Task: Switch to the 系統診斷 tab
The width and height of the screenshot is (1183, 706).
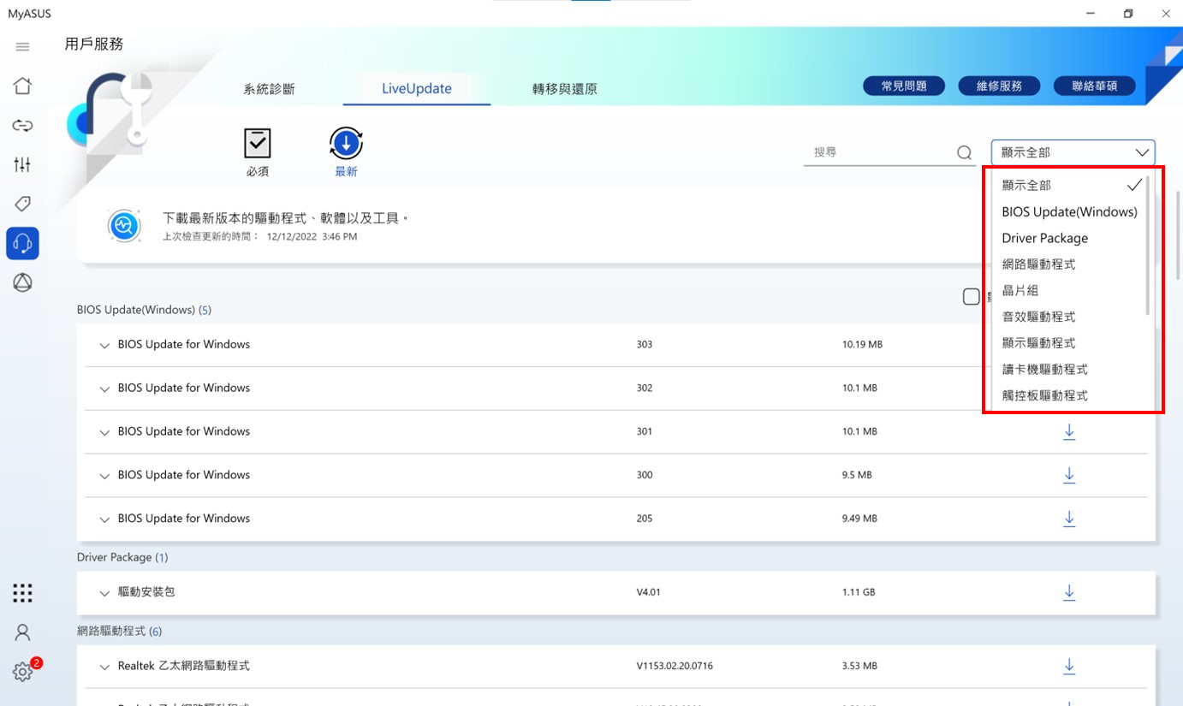Action: click(269, 89)
